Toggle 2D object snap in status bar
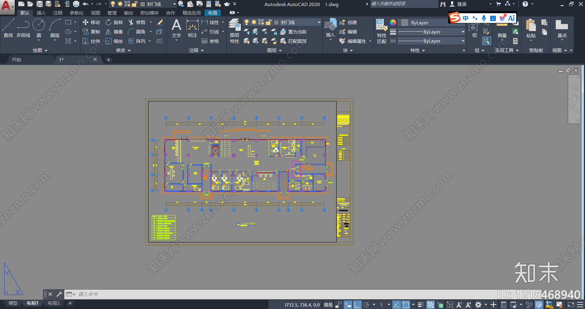 [x=406, y=305]
